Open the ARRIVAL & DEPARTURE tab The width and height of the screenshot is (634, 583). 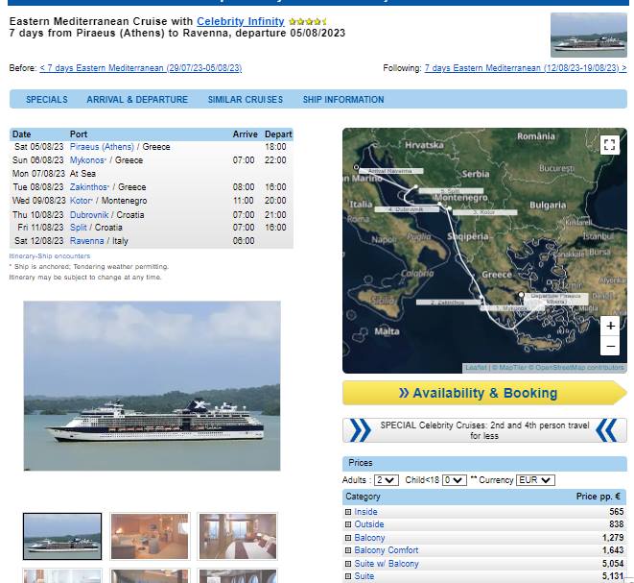137,100
